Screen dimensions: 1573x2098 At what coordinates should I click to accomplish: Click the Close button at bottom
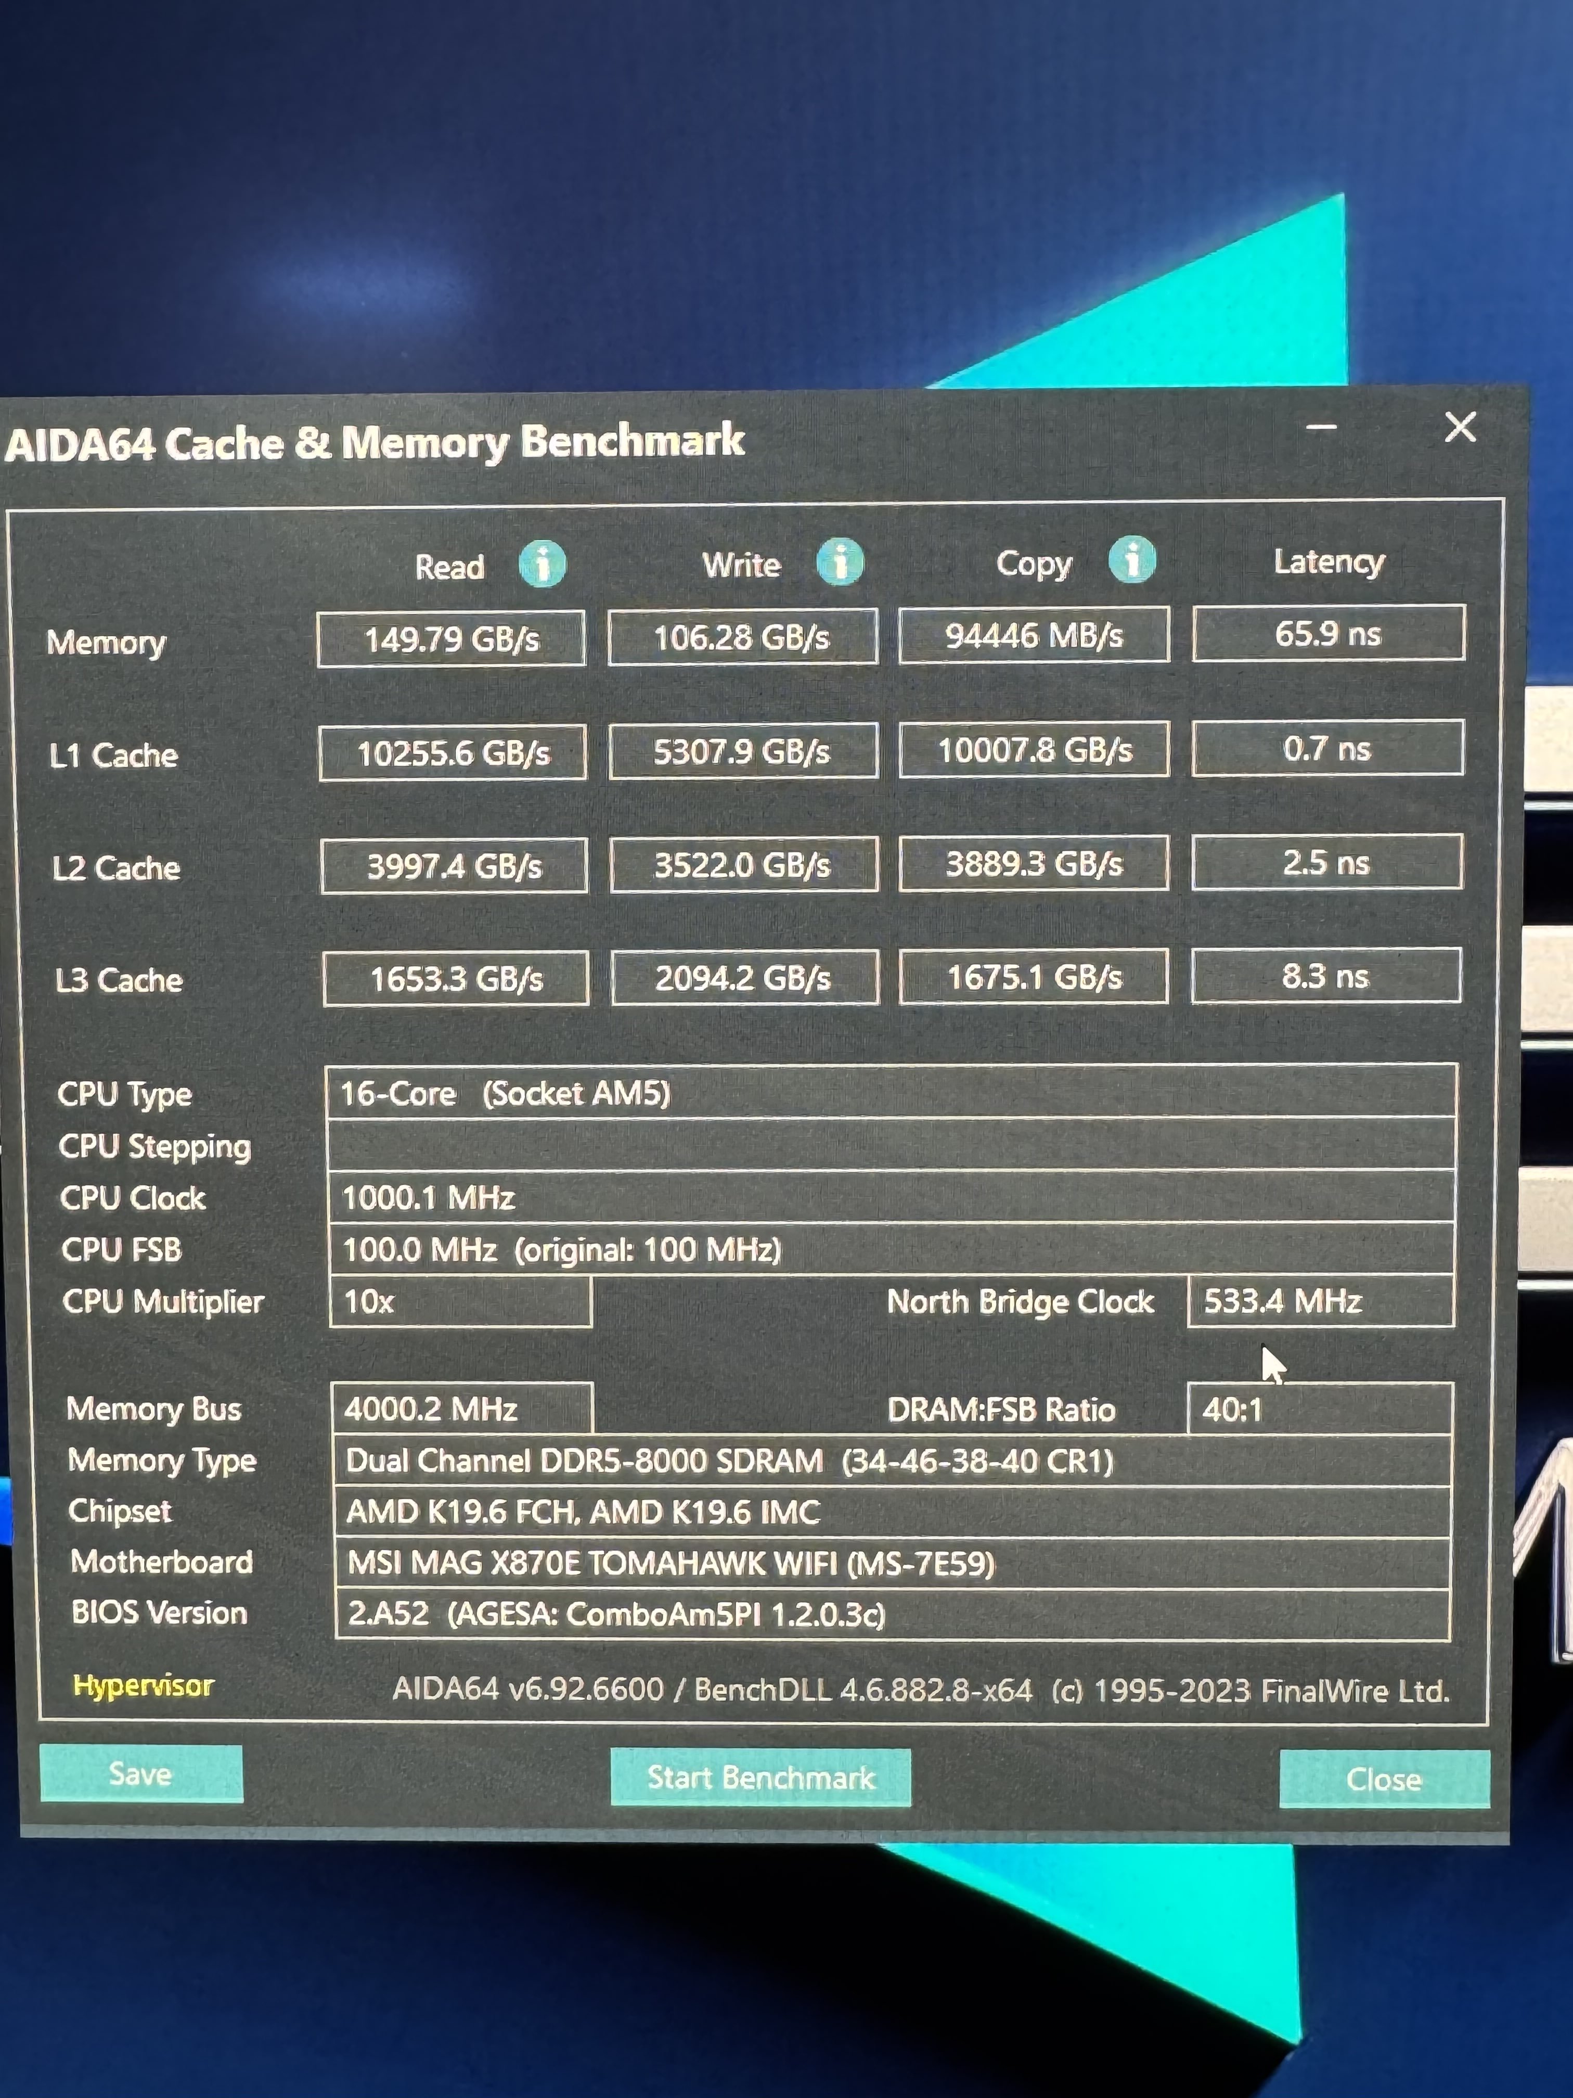pyautogui.click(x=1383, y=1780)
